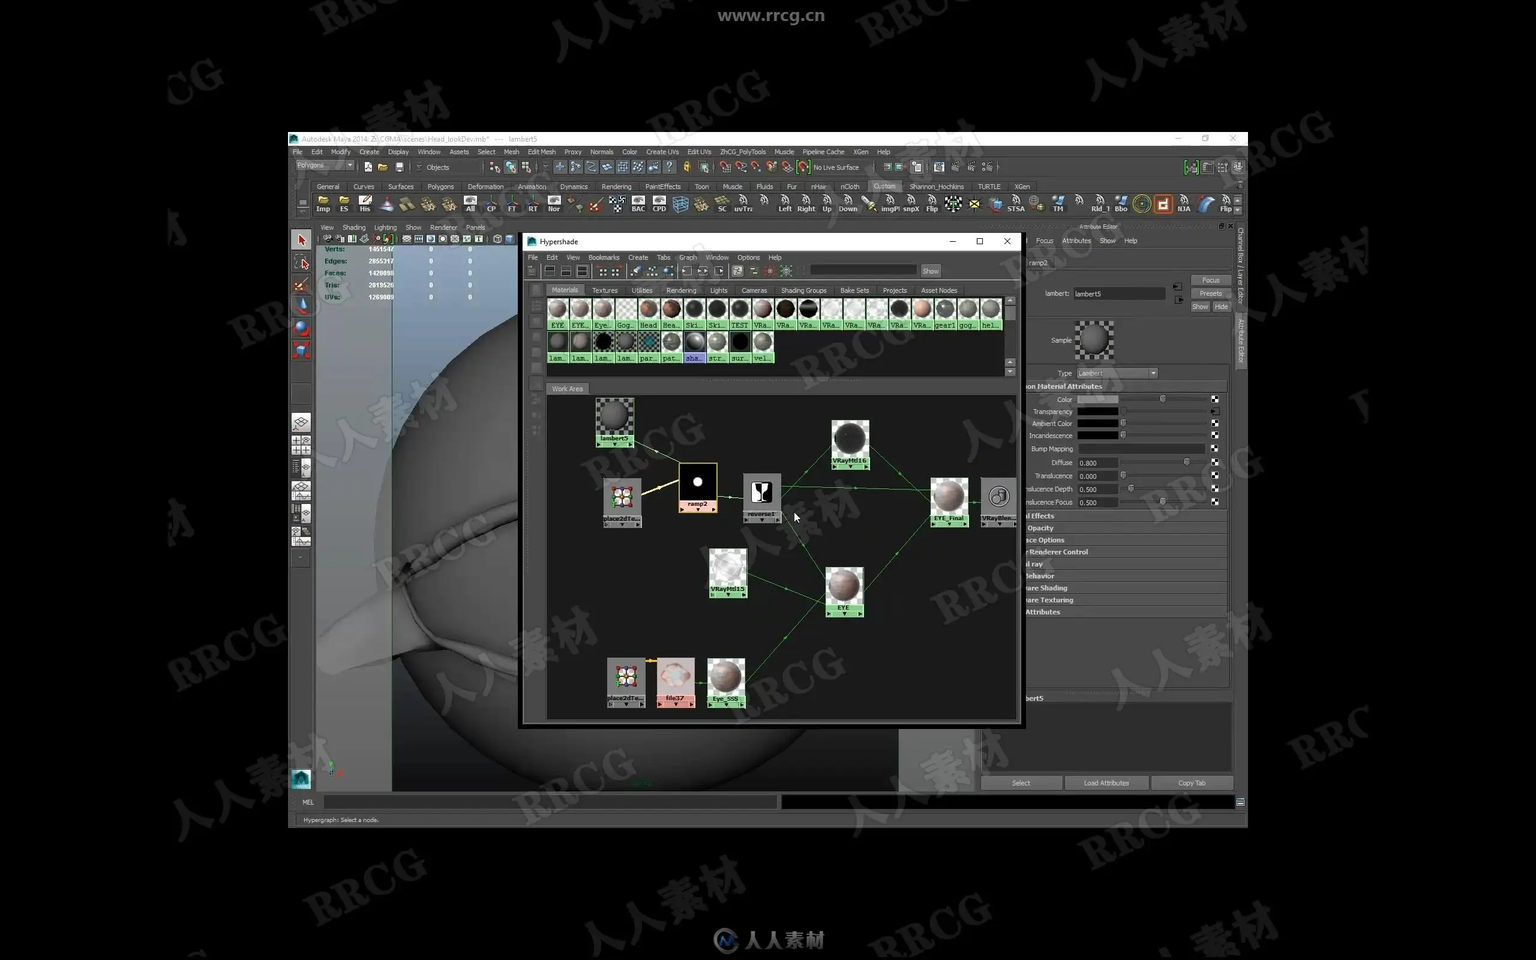Toggle Ambient Color map checker button
Viewport: 1536px width, 960px height.
[1214, 424]
